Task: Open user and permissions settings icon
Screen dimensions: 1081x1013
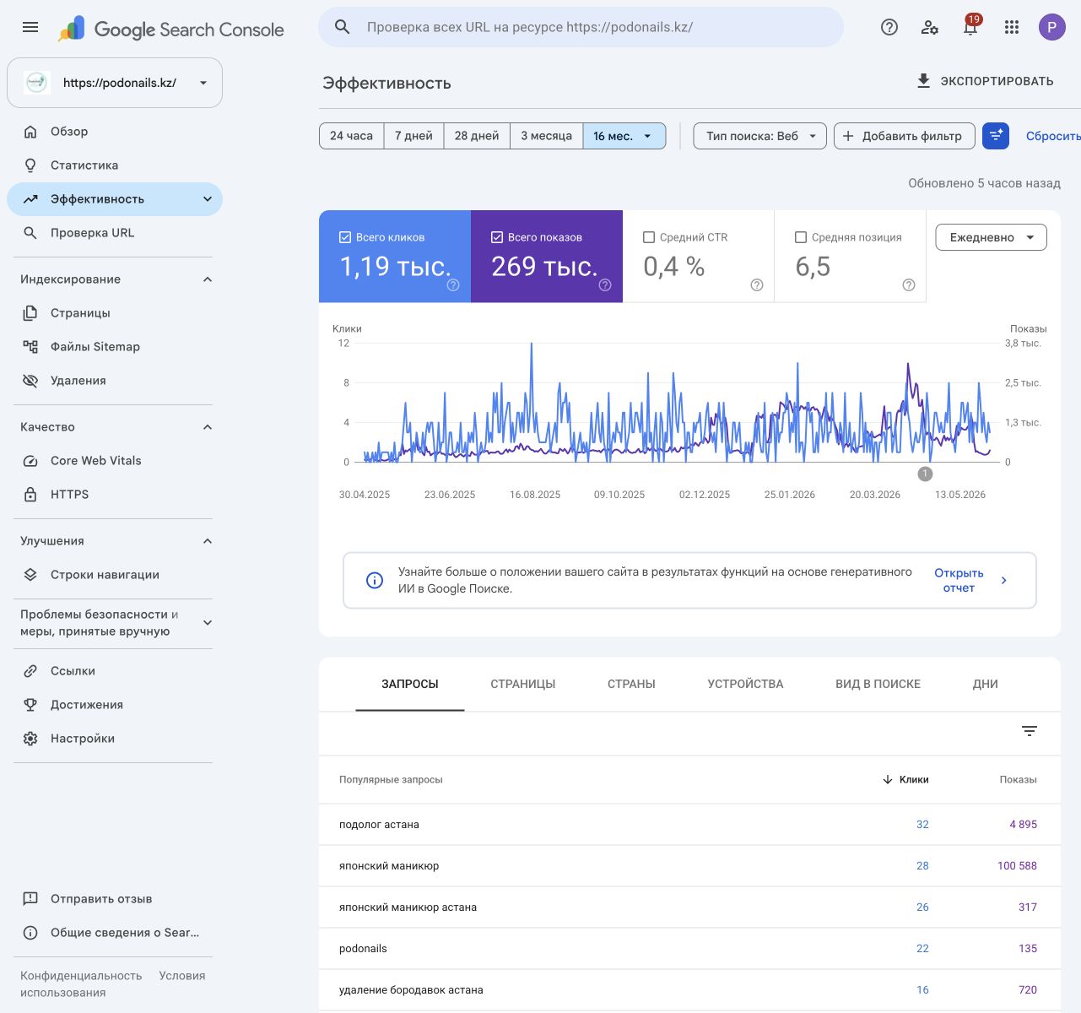Action: 930,27
